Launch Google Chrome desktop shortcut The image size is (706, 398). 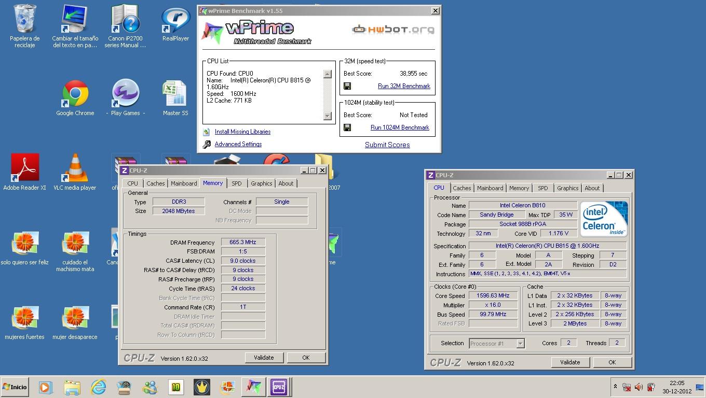75,97
